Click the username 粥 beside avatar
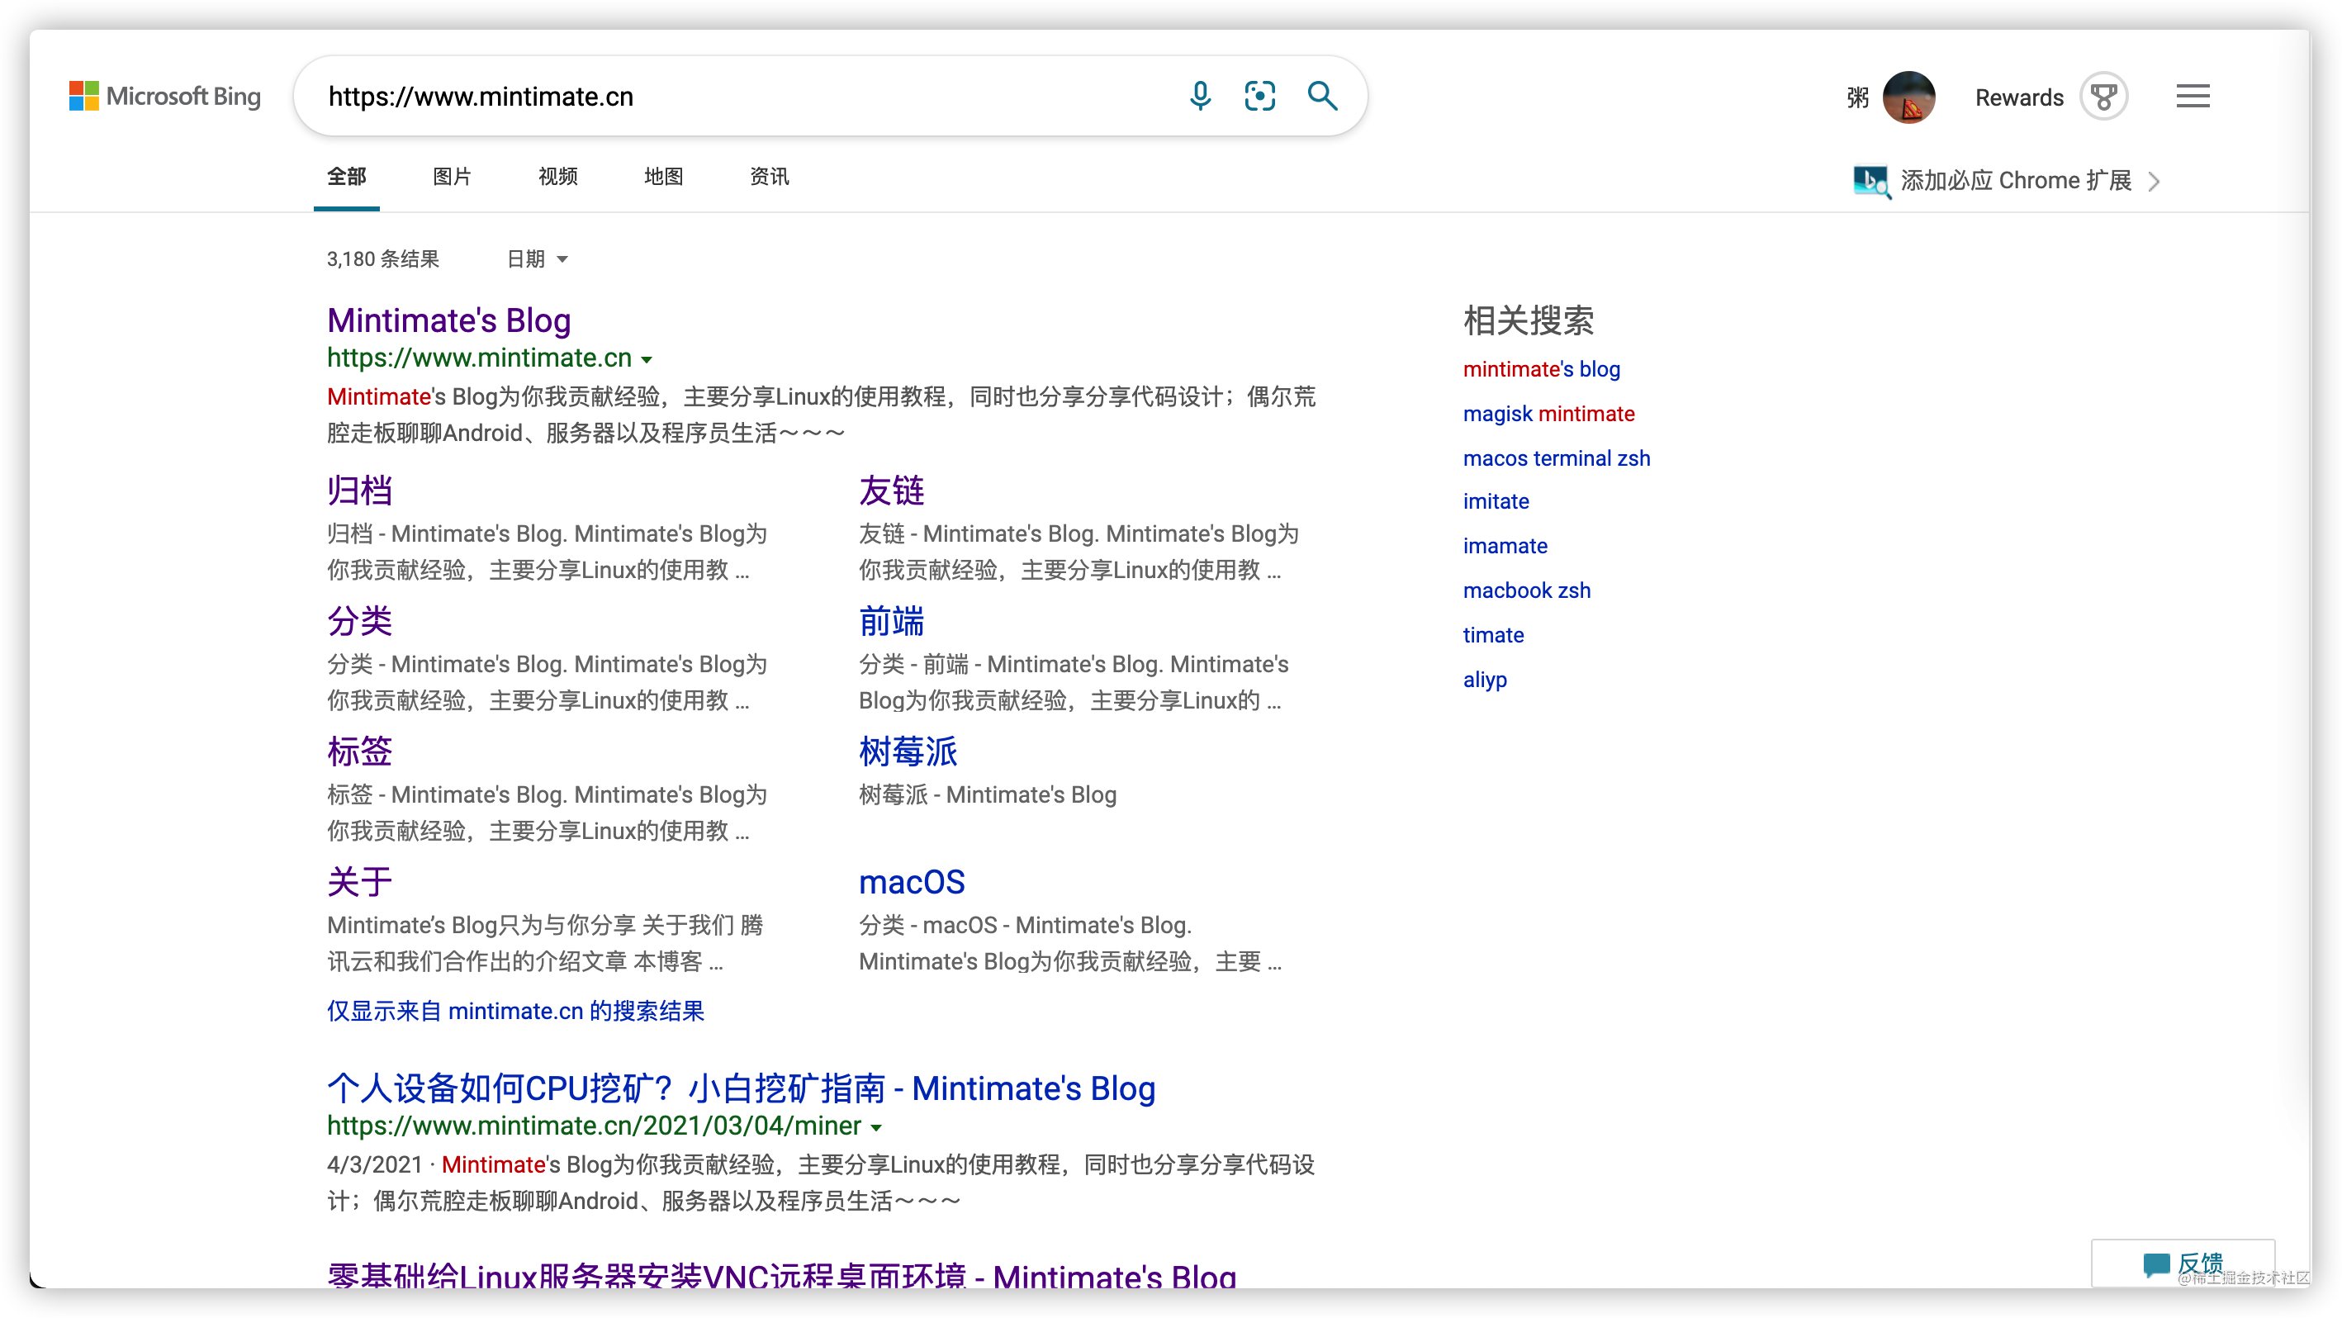 (1858, 97)
